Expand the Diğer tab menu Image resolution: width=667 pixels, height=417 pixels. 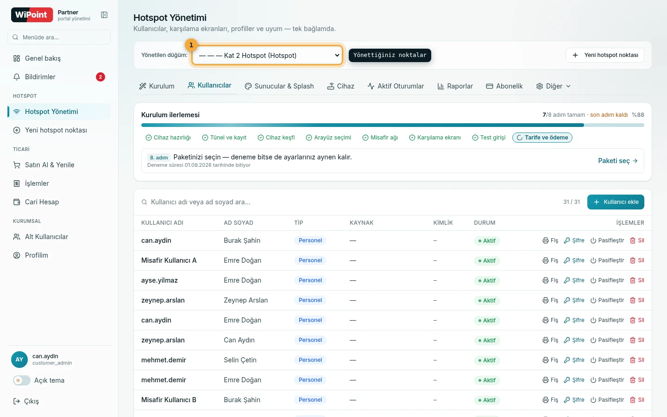tap(554, 86)
